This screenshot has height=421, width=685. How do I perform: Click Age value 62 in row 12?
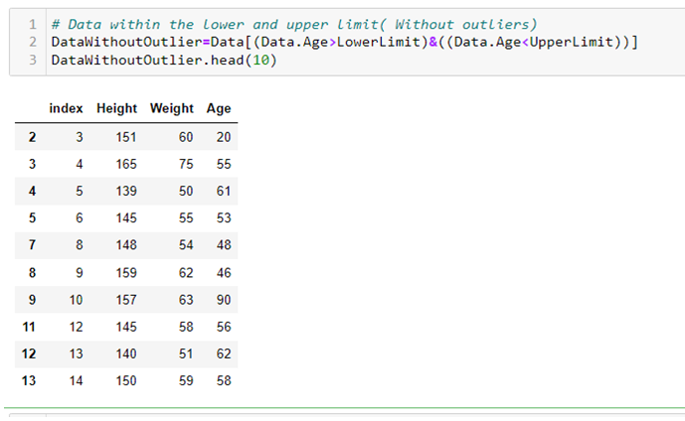coord(224,353)
